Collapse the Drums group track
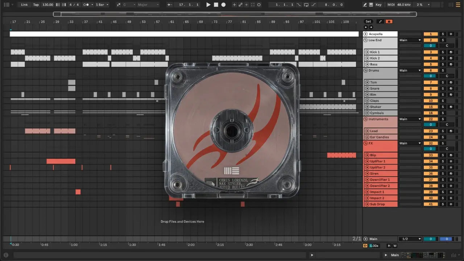This screenshot has height=261, width=464. pos(366,70)
